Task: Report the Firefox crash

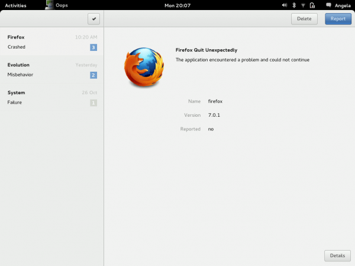Action: (338, 19)
